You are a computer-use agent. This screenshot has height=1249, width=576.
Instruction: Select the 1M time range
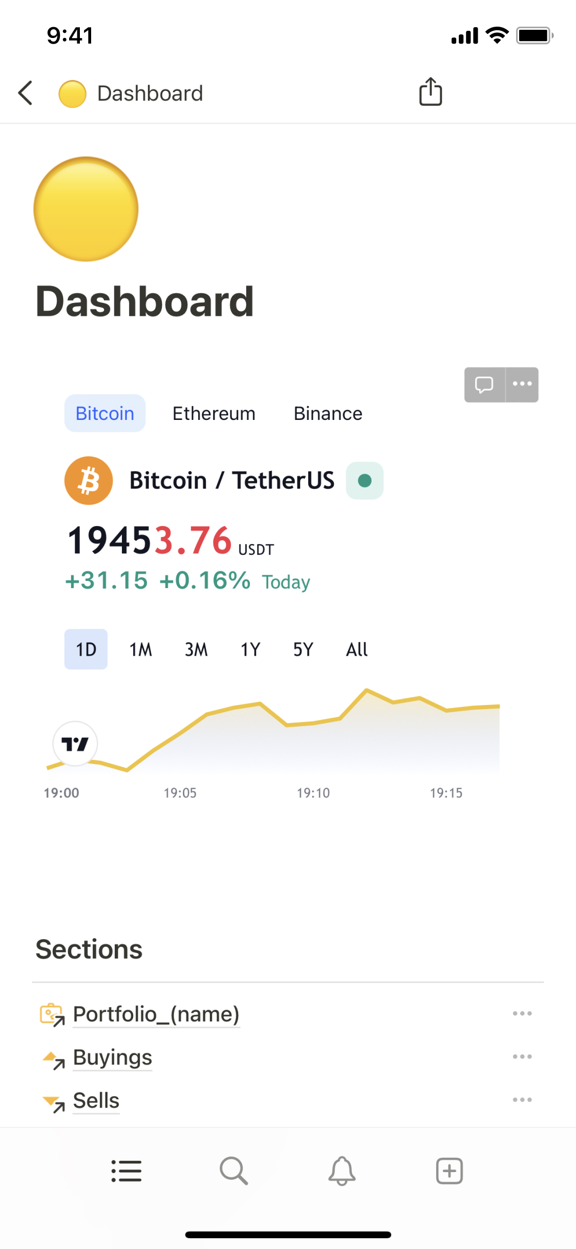coord(141,650)
